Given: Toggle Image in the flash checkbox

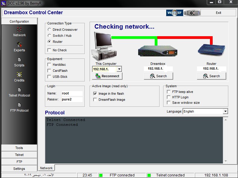Looking at the screenshot, I should [95, 94].
